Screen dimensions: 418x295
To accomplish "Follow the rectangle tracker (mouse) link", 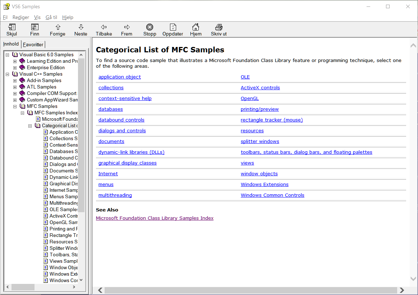I will [x=272, y=120].
